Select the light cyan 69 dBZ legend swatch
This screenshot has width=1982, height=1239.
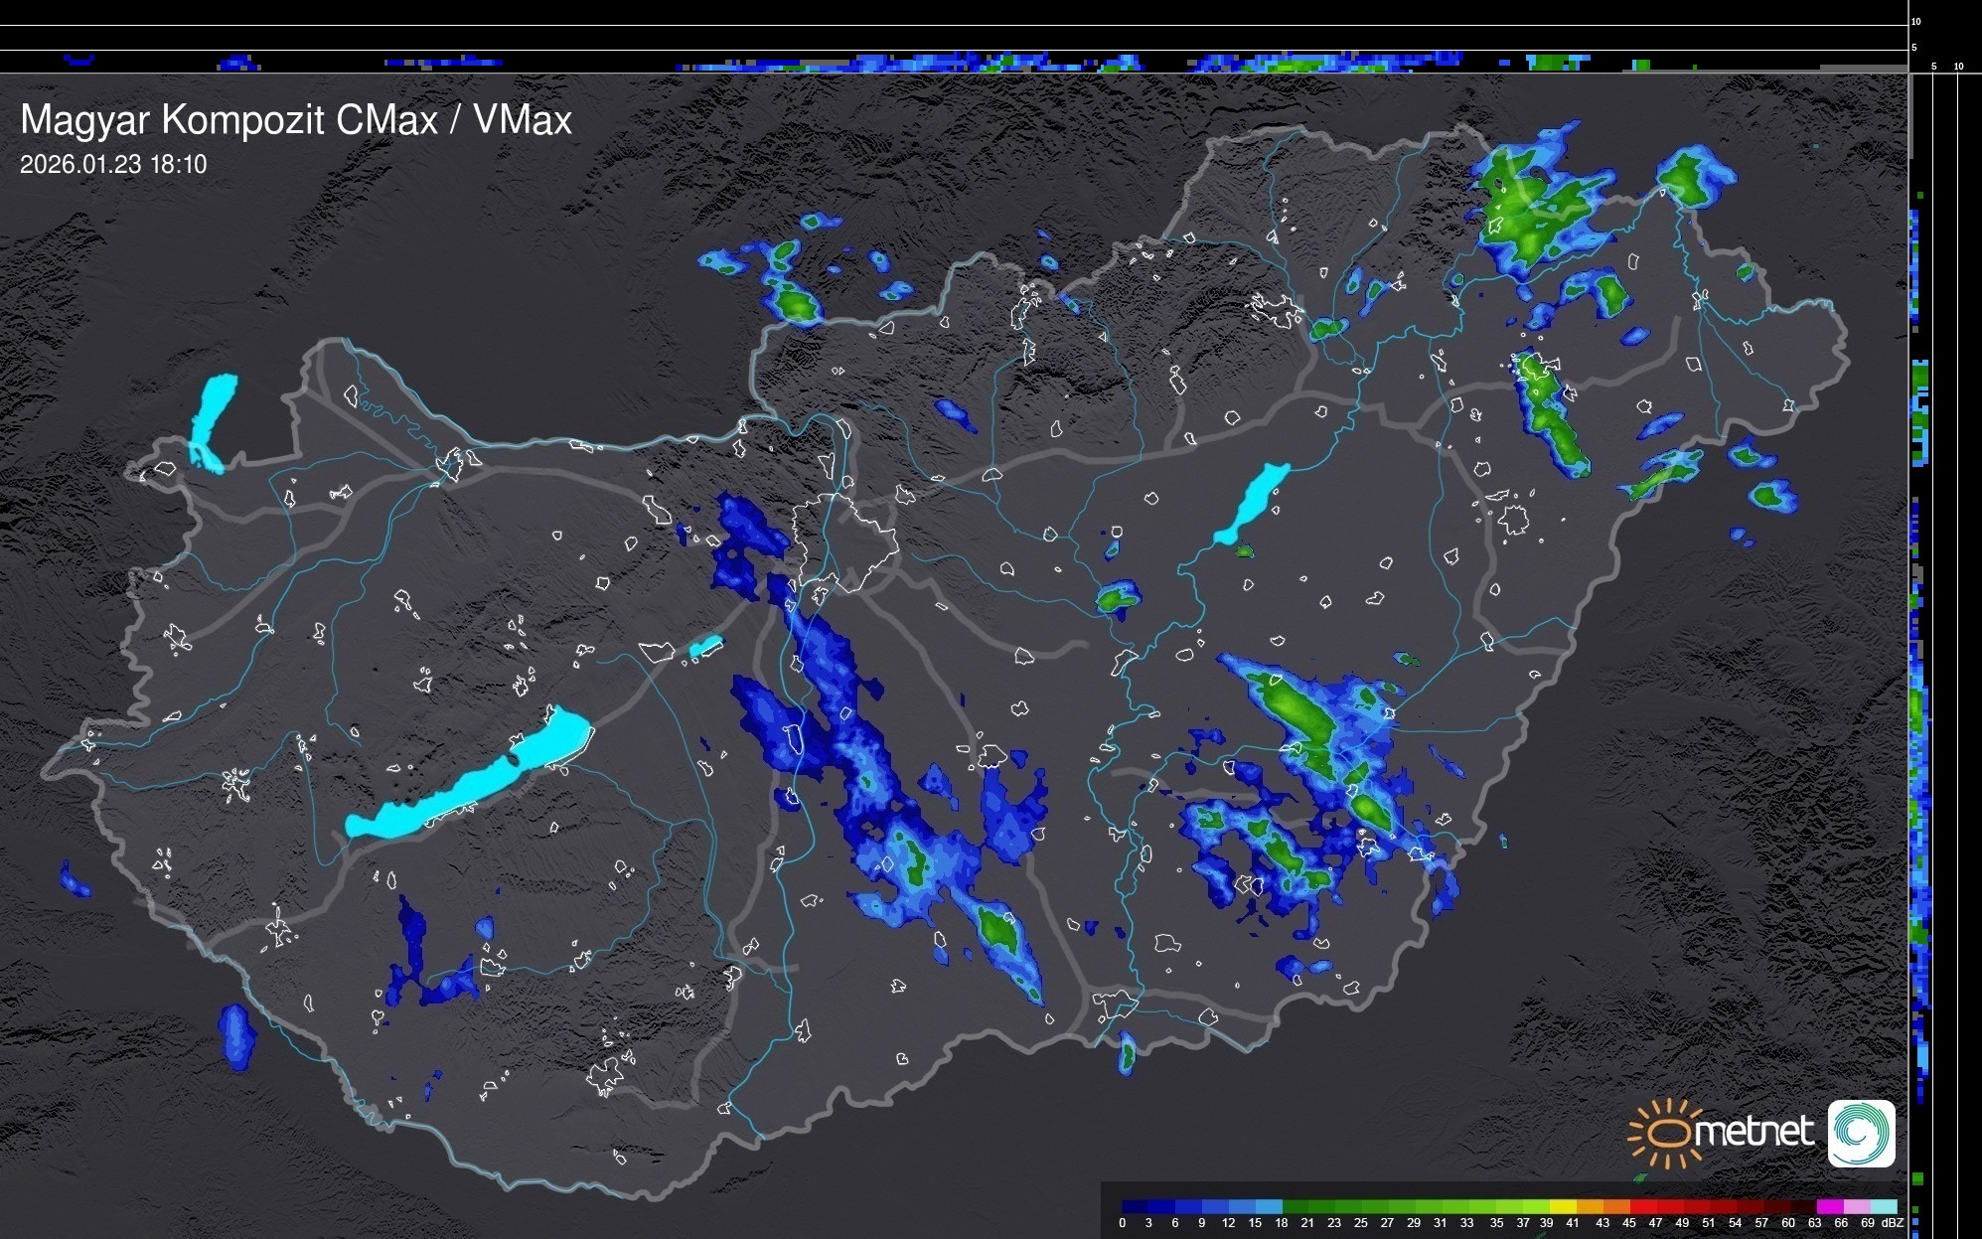coord(1885,1206)
